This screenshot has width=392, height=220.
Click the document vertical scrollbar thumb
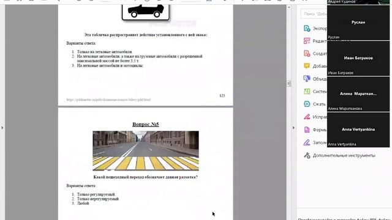click(288, 84)
